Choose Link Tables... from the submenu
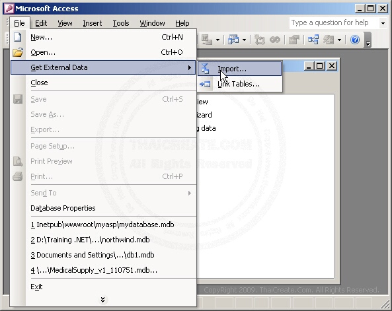Screen dimensions: 392x311 pyautogui.click(x=240, y=84)
